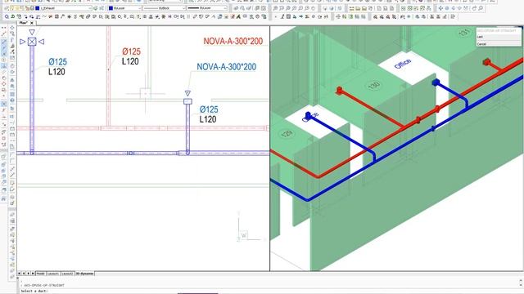Click the command line 'Select a duct:' prompt

tap(34, 291)
